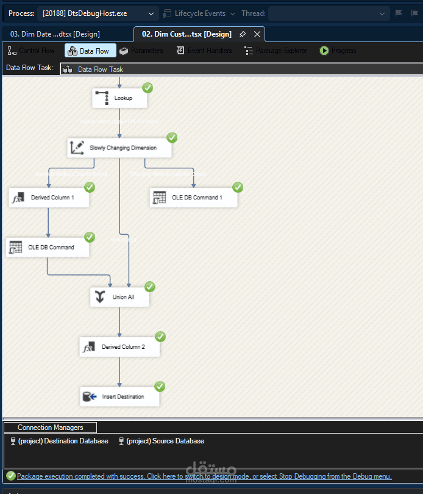Open the Package Explorer tab
Screen dimensions: 423x494
275,51
